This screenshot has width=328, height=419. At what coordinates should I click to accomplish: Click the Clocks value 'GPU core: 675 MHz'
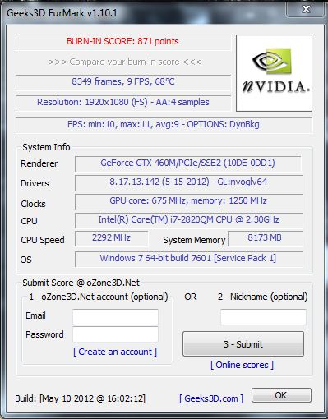pos(188,201)
